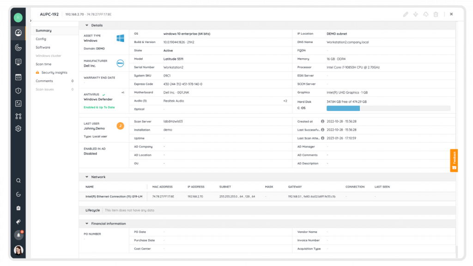Select the reports bar-chart icon in the sidebar
This screenshot has height=266, width=473.
(18, 103)
